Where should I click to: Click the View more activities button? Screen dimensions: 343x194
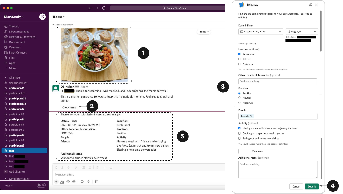(x=257, y=151)
